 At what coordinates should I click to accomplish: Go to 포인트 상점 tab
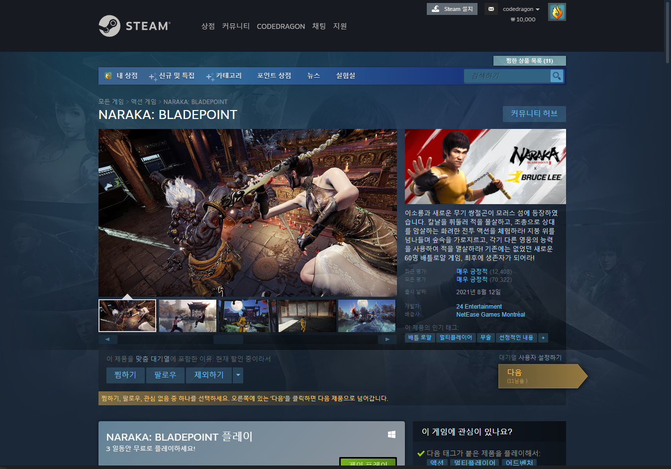pos(274,76)
